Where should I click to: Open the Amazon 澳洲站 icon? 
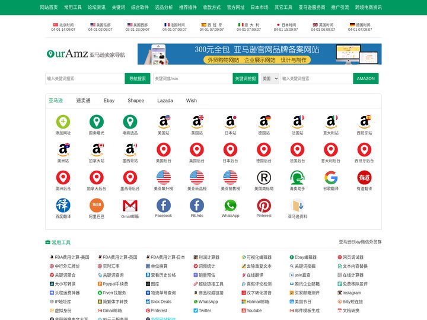[63, 150]
